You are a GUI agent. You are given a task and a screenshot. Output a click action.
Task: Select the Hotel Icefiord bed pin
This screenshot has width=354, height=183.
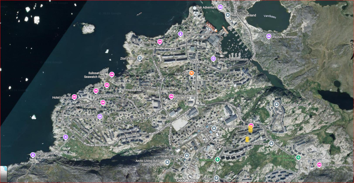(x=74, y=97)
